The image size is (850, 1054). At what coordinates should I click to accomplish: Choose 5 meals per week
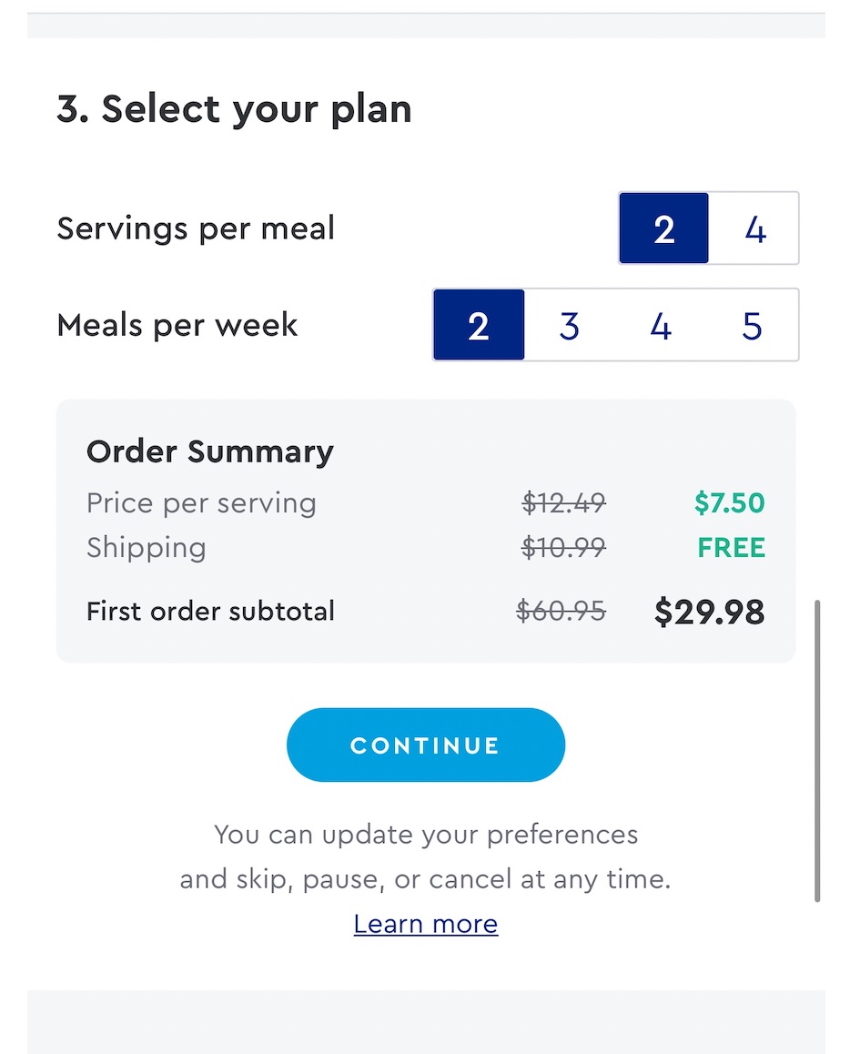751,325
